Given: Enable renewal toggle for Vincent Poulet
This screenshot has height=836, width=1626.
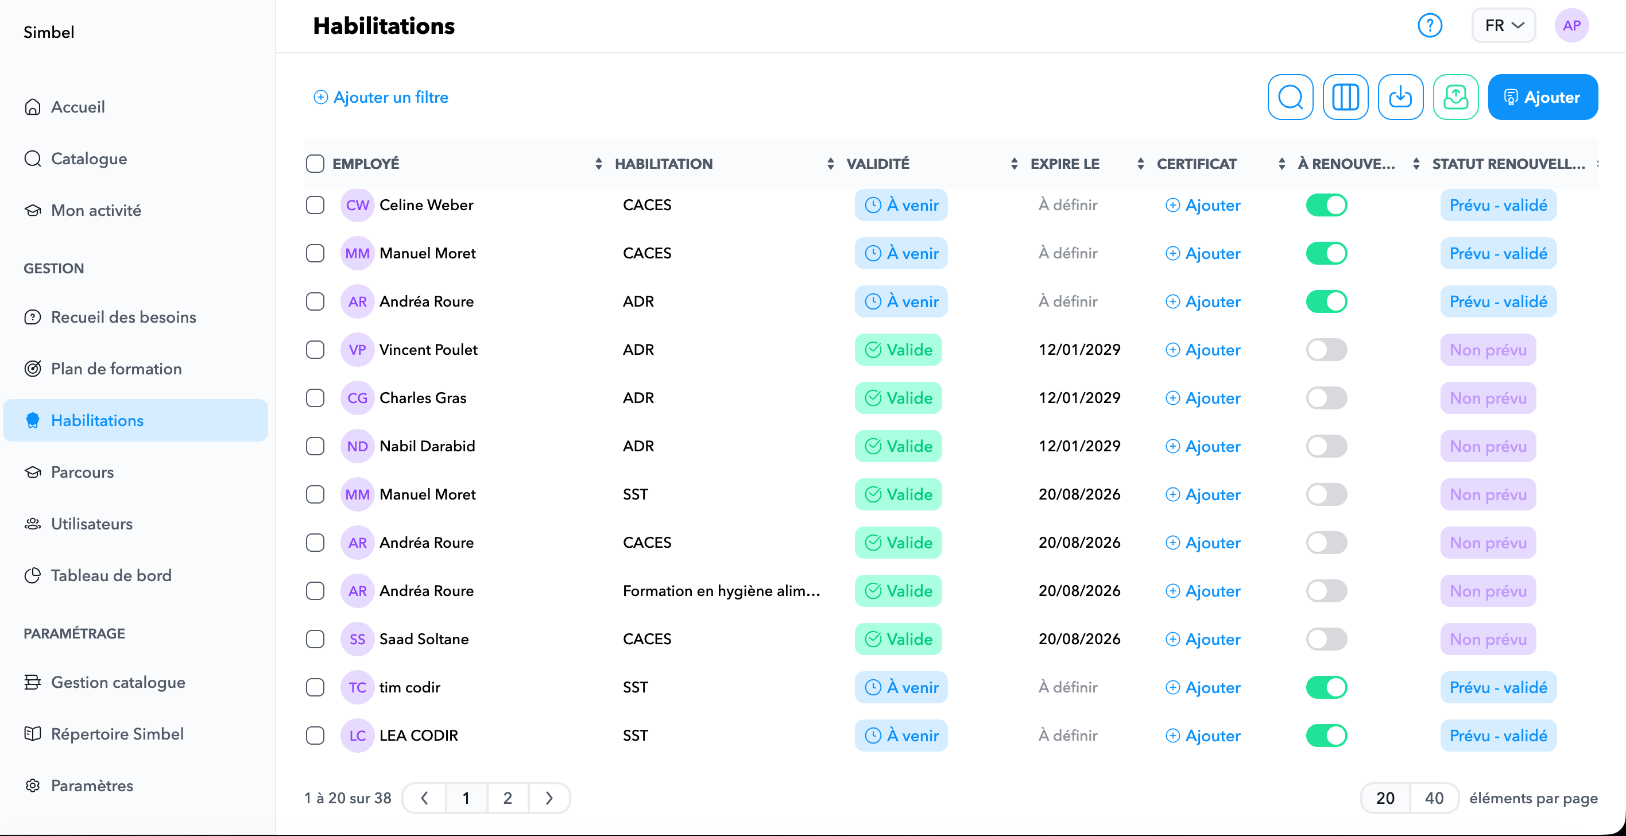Looking at the screenshot, I should click(x=1326, y=350).
